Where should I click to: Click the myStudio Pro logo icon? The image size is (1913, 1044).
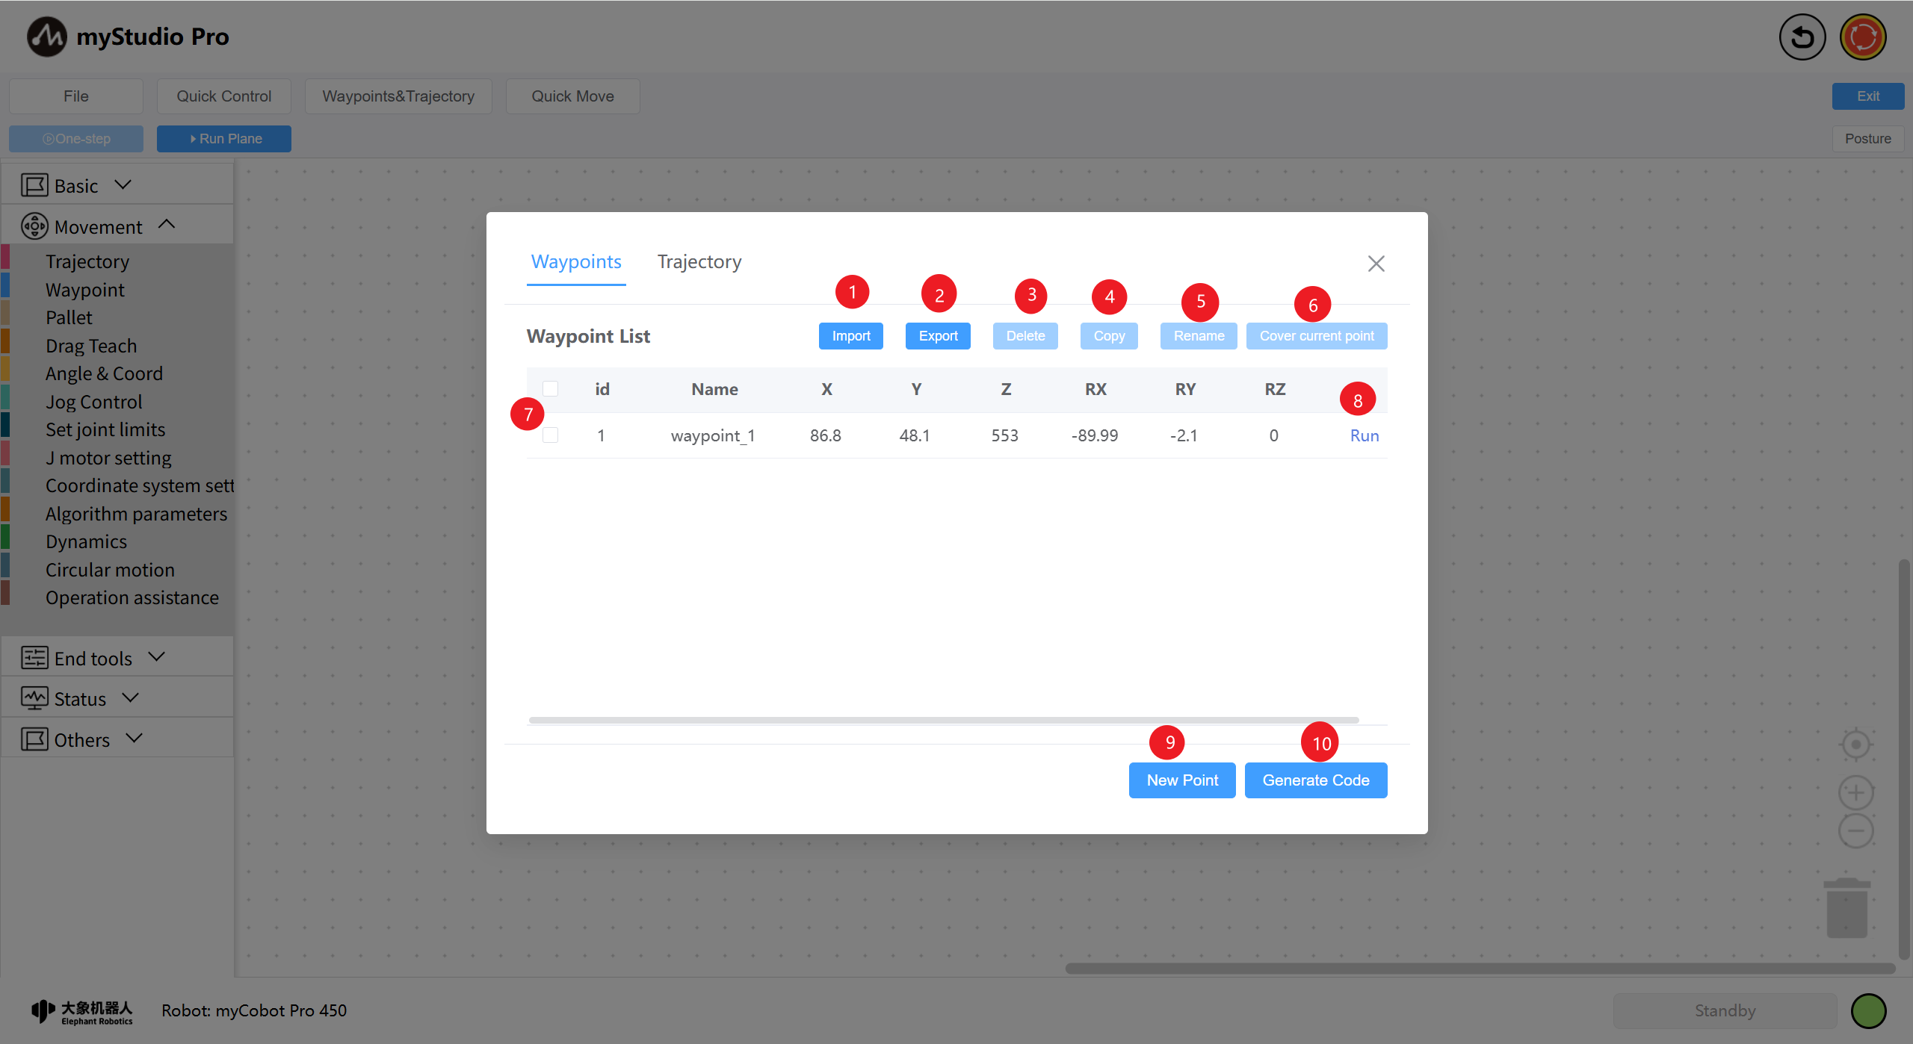pos(47,37)
